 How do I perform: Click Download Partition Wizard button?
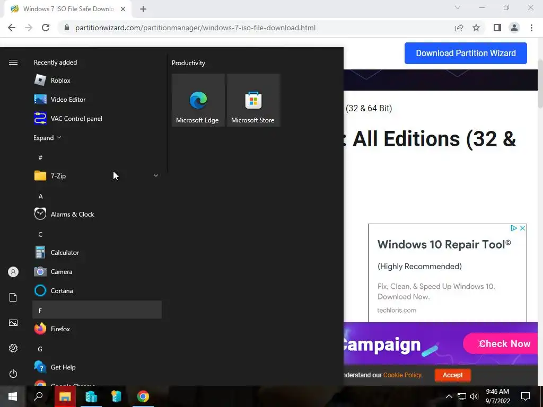[x=466, y=54]
